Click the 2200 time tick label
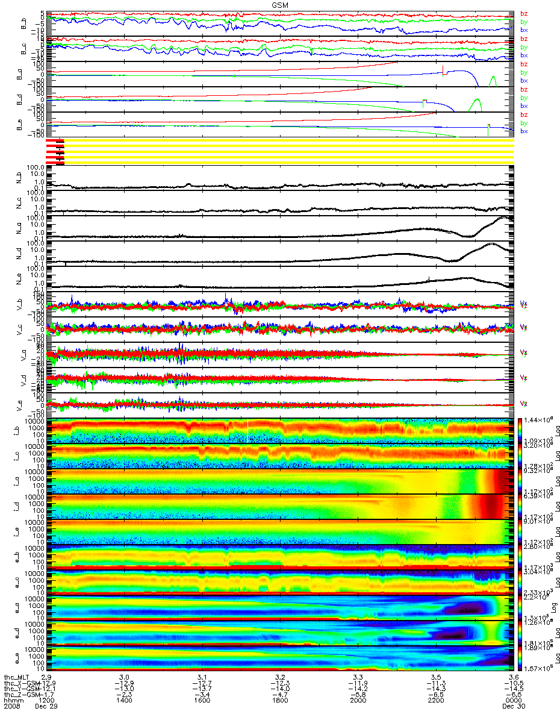The image size is (560, 723). 435,701
